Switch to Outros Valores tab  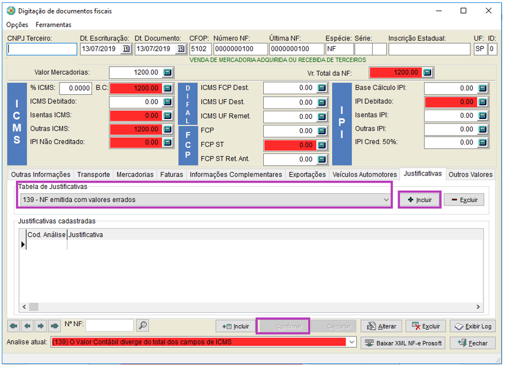click(470, 175)
